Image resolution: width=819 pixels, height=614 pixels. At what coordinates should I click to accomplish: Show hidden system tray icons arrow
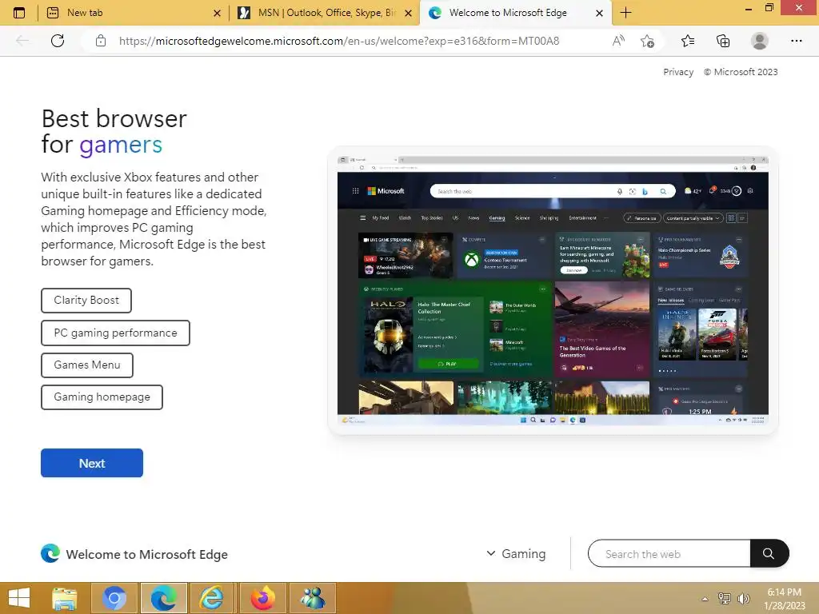pyautogui.click(x=705, y=599)
